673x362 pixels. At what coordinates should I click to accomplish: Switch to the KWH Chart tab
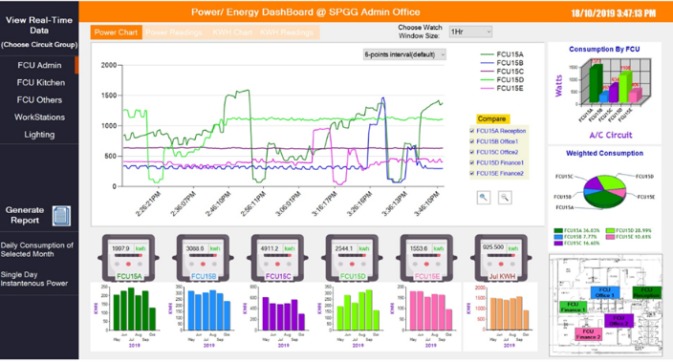click(x=232, y=32)
